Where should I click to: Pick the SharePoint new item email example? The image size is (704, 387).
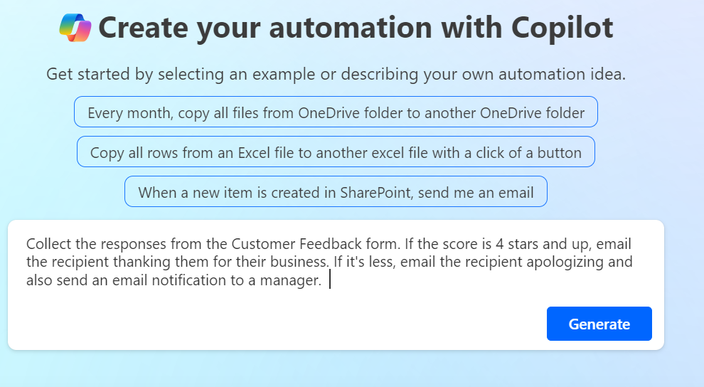pyautogui.click(x=336, y=192)
